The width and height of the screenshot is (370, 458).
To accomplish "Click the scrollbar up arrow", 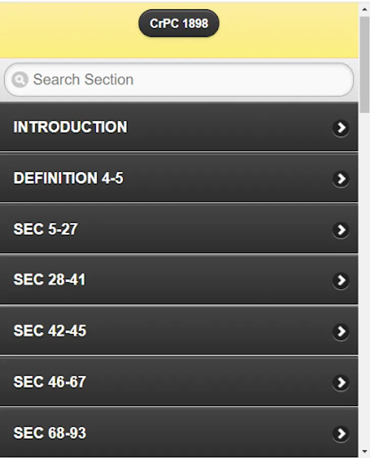I will [364, 9].
